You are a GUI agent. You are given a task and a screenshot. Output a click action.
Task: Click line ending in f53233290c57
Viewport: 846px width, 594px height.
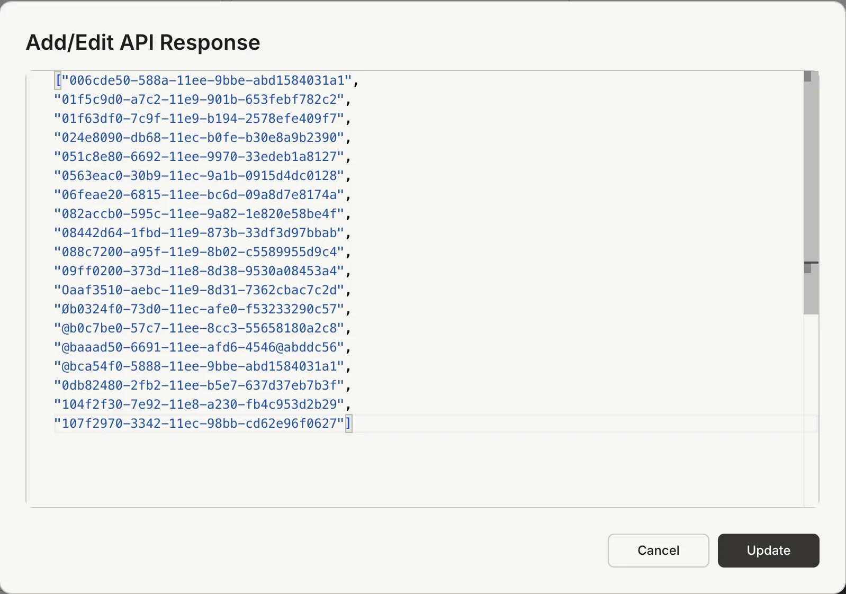203,309
